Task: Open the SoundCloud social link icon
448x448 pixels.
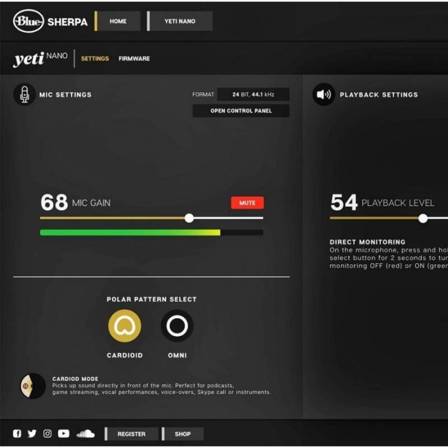Action: pyautogui.click(x=85, y=433)
